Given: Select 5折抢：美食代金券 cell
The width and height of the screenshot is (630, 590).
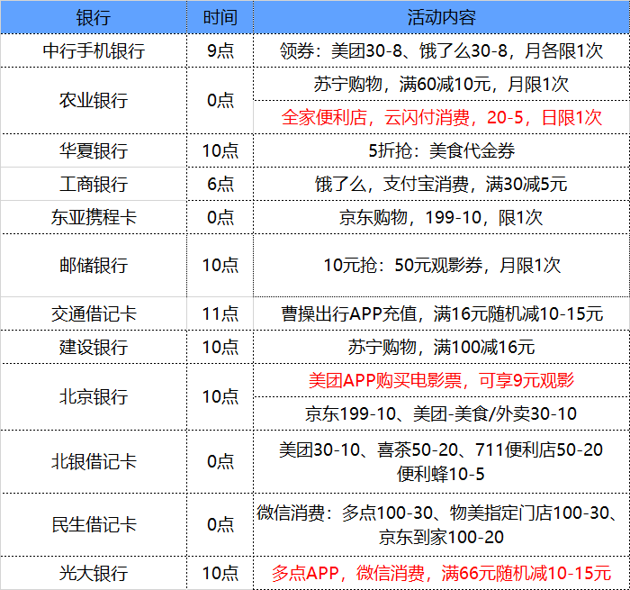Looking at the screenshot, I should click(x=441, y=150).
